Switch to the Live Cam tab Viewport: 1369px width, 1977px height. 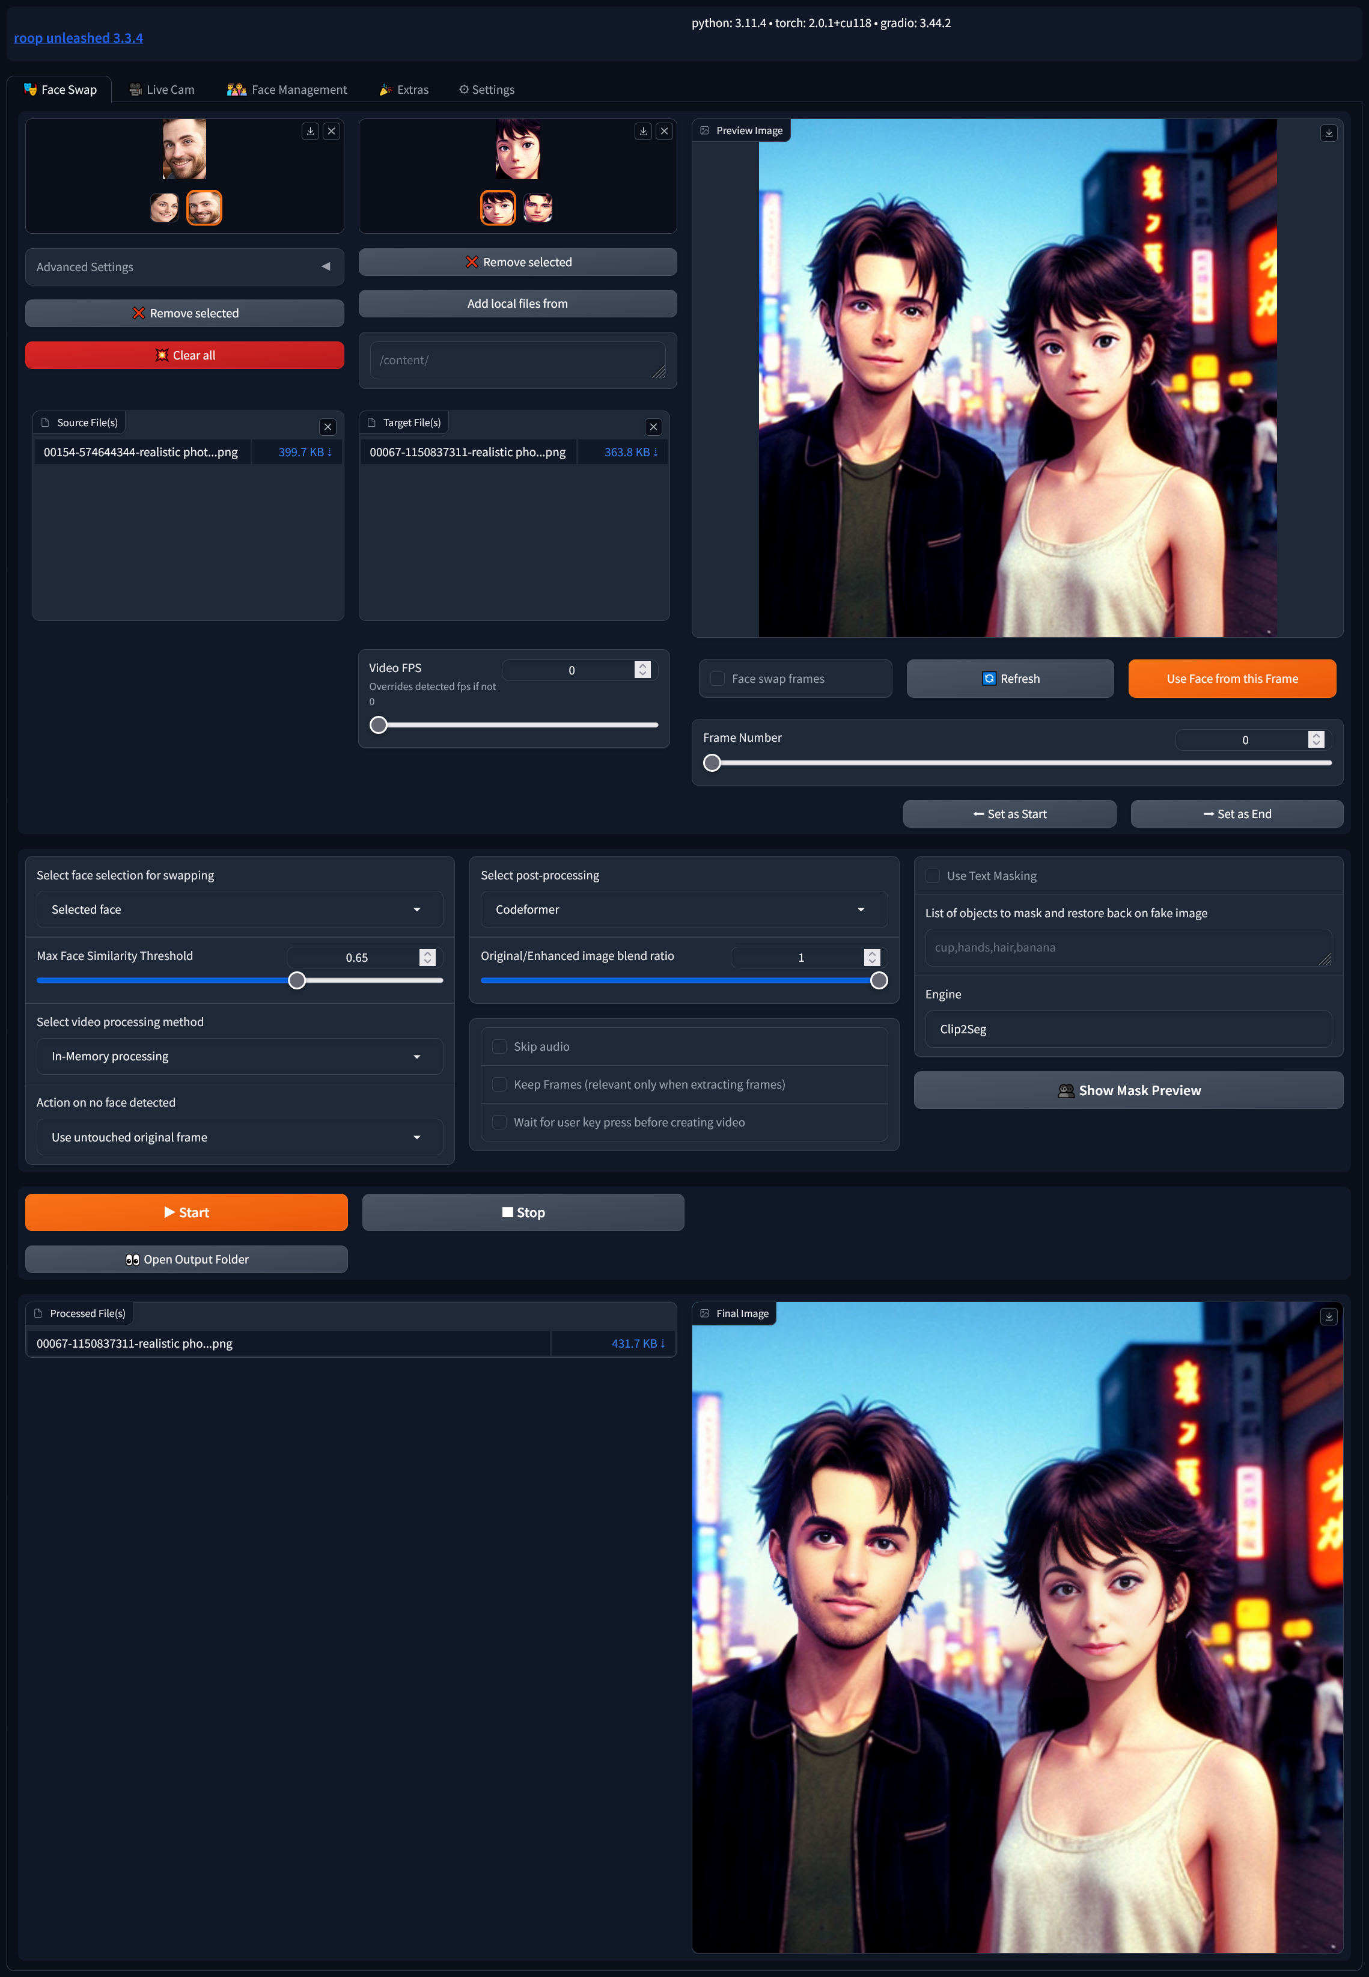click(161, 89)
